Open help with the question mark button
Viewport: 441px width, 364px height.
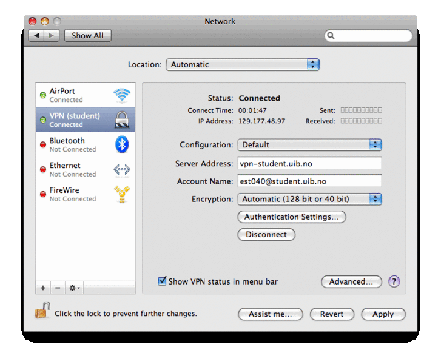coord(394,281)
